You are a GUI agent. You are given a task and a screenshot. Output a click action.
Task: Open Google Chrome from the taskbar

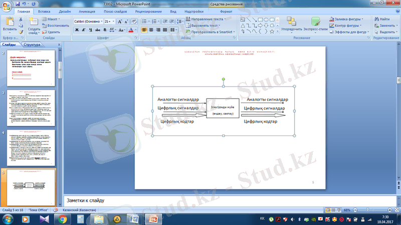(x=63, y=219)
